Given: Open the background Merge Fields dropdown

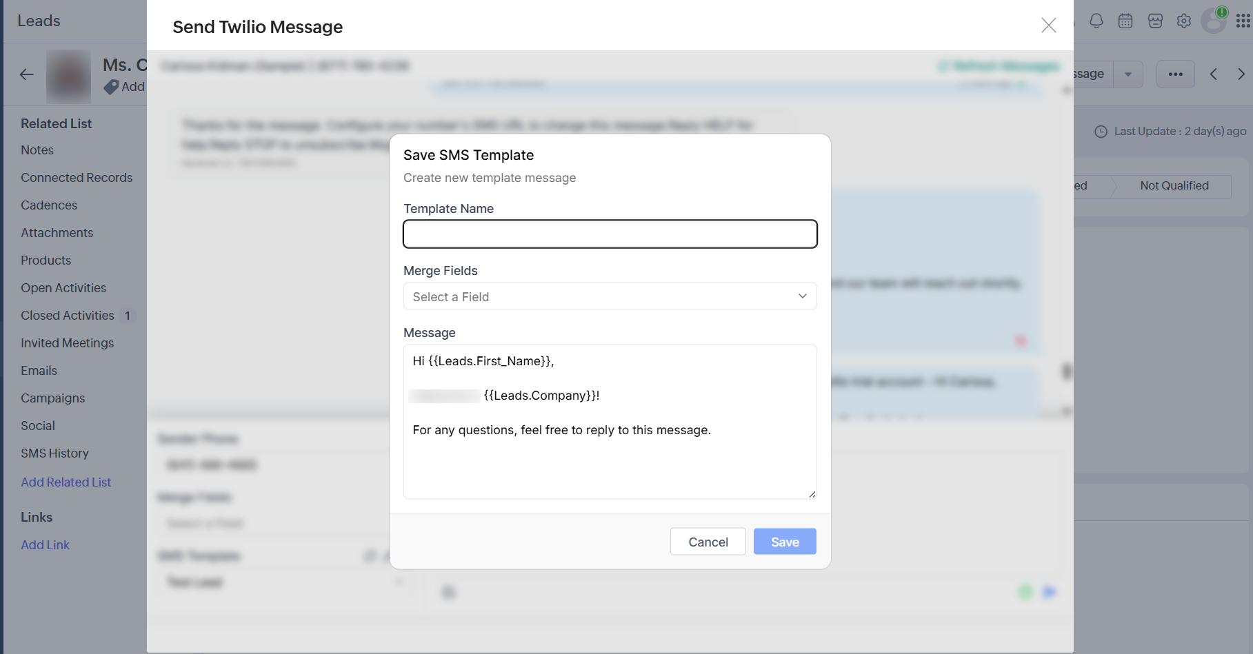Looking at the screenshot, I should (273, 523).
